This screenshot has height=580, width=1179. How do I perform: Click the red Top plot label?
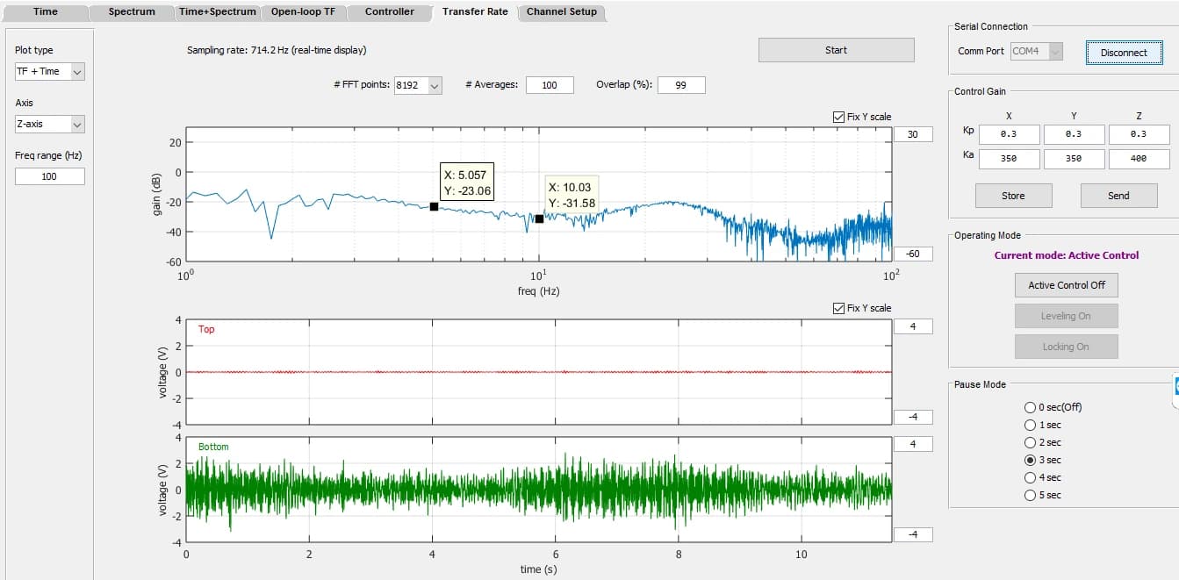pos(206,329)
